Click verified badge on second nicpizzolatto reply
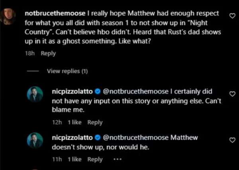 coord(98,138)
